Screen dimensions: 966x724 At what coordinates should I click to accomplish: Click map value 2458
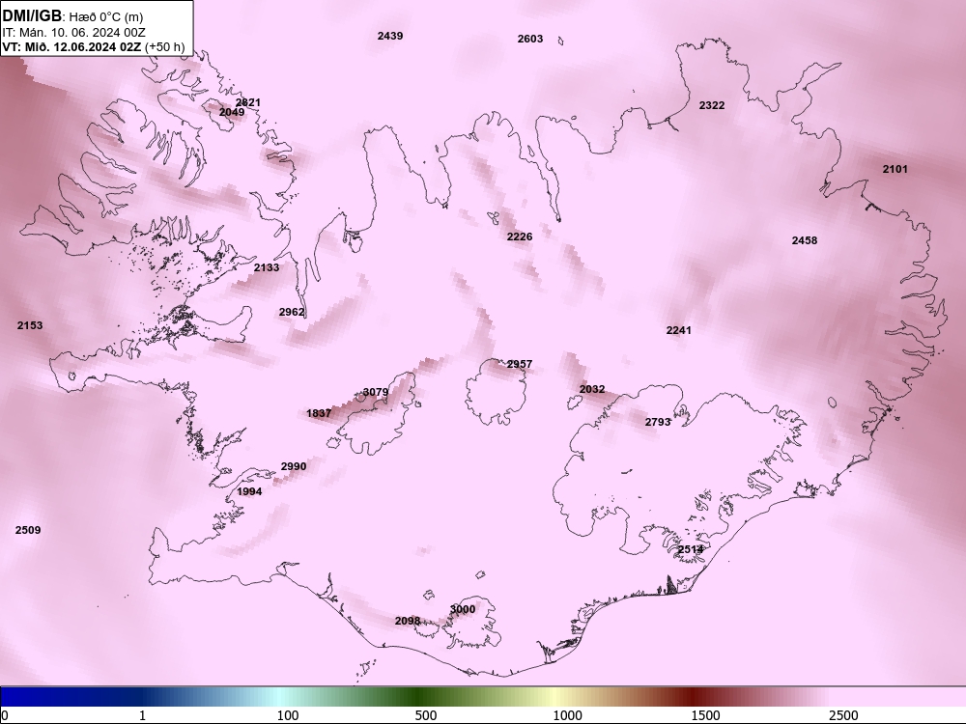pos(804,240)
